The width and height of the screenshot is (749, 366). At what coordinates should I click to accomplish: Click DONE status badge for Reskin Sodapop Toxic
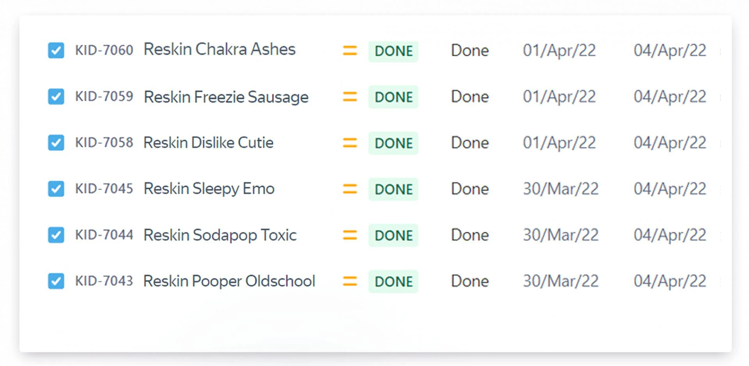point(393,235)
